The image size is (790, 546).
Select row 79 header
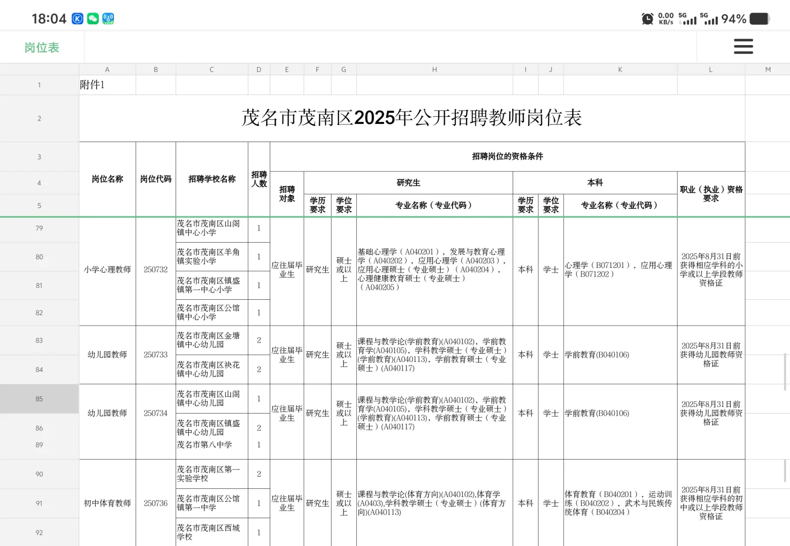coord(39,229)
